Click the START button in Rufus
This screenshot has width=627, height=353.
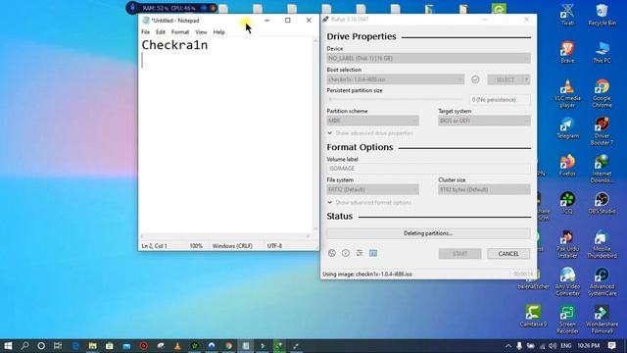(459, 254)
